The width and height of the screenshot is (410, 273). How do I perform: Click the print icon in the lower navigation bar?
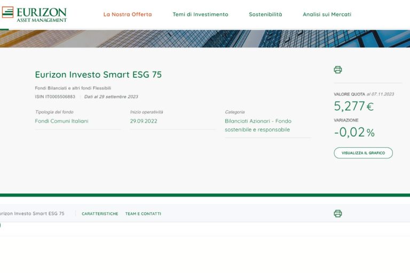pos(337,213)
